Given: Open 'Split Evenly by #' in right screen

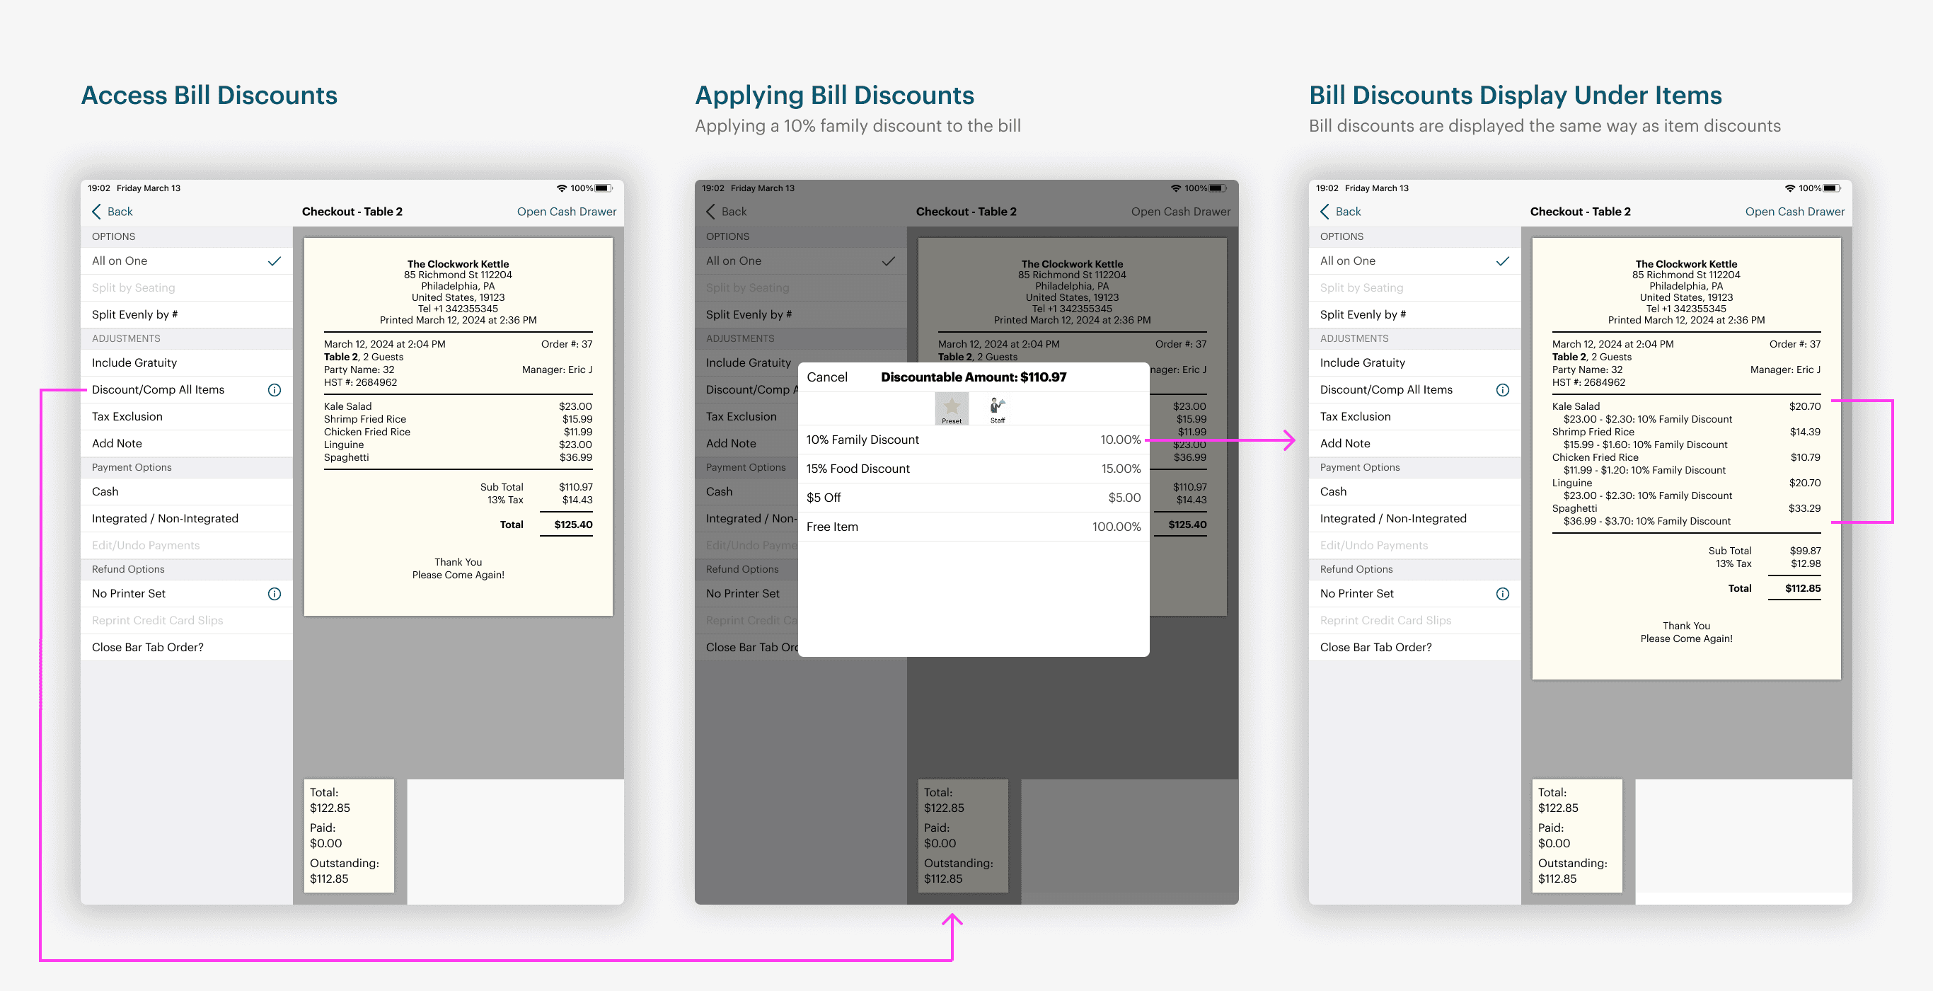Looking at the screenshot, I should point(1363,314).
